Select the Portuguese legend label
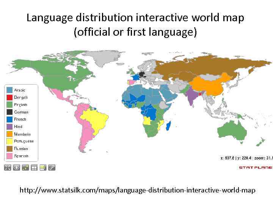 point(24,141)
